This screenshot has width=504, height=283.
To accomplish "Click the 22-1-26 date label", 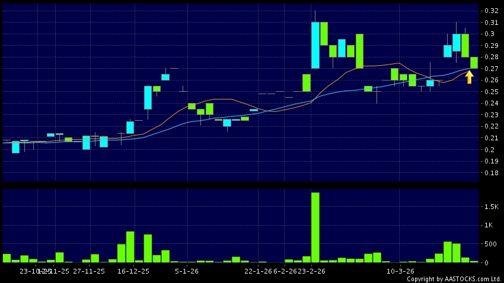I will [x=258, y=271].
